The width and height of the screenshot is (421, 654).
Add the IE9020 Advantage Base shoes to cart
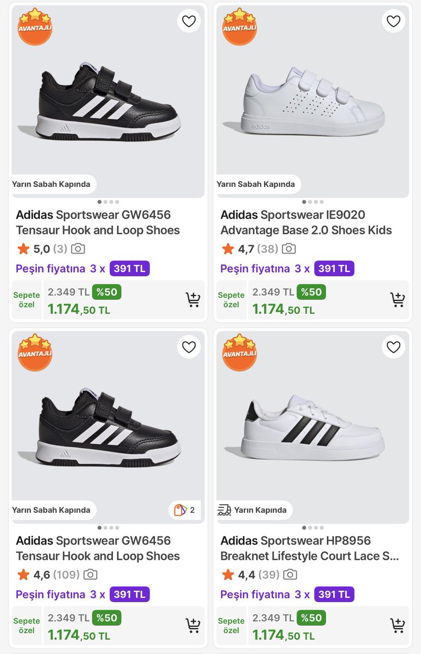pyautogui.click(x=397, y=300)
